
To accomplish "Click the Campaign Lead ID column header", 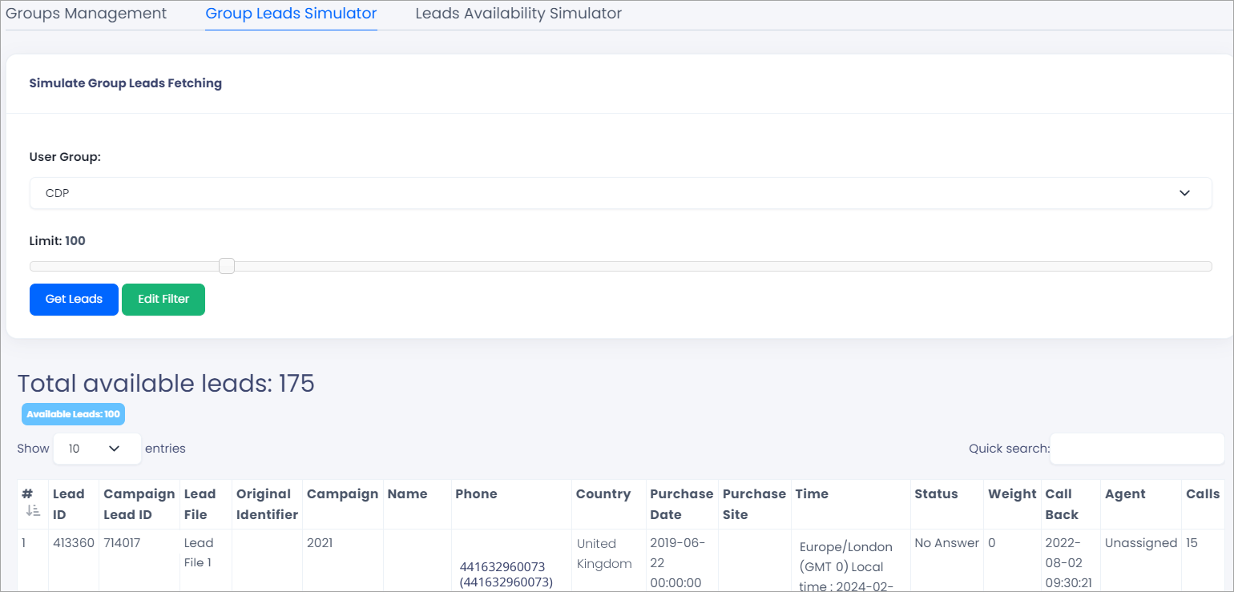I will click(x=139, y=504).
